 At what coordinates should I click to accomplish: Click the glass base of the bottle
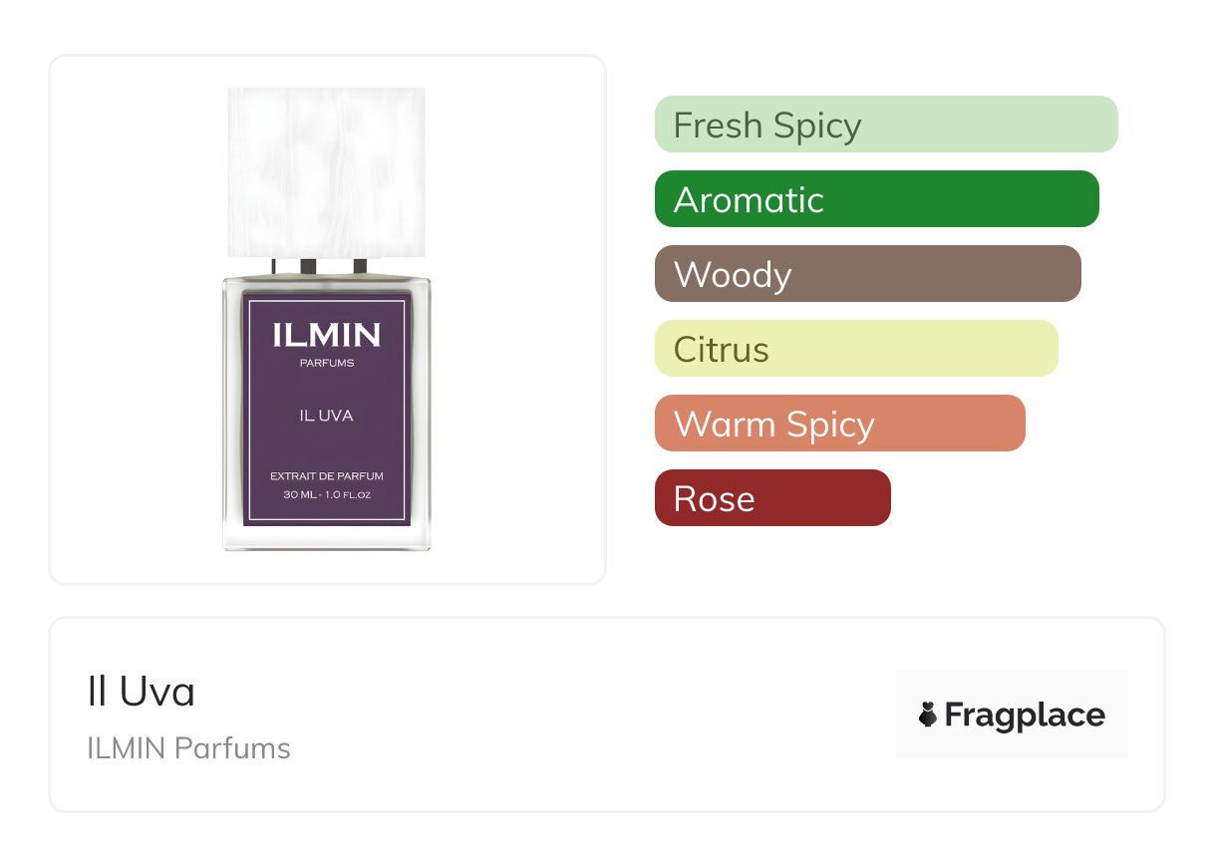click(x=326, y=538)
